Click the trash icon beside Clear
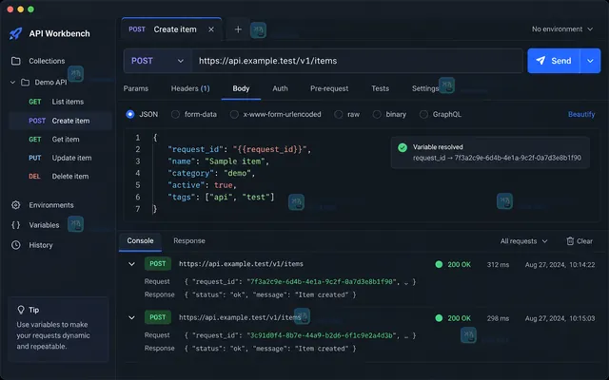The height and width of the screenshot is (380, 609). pos(570,240)
